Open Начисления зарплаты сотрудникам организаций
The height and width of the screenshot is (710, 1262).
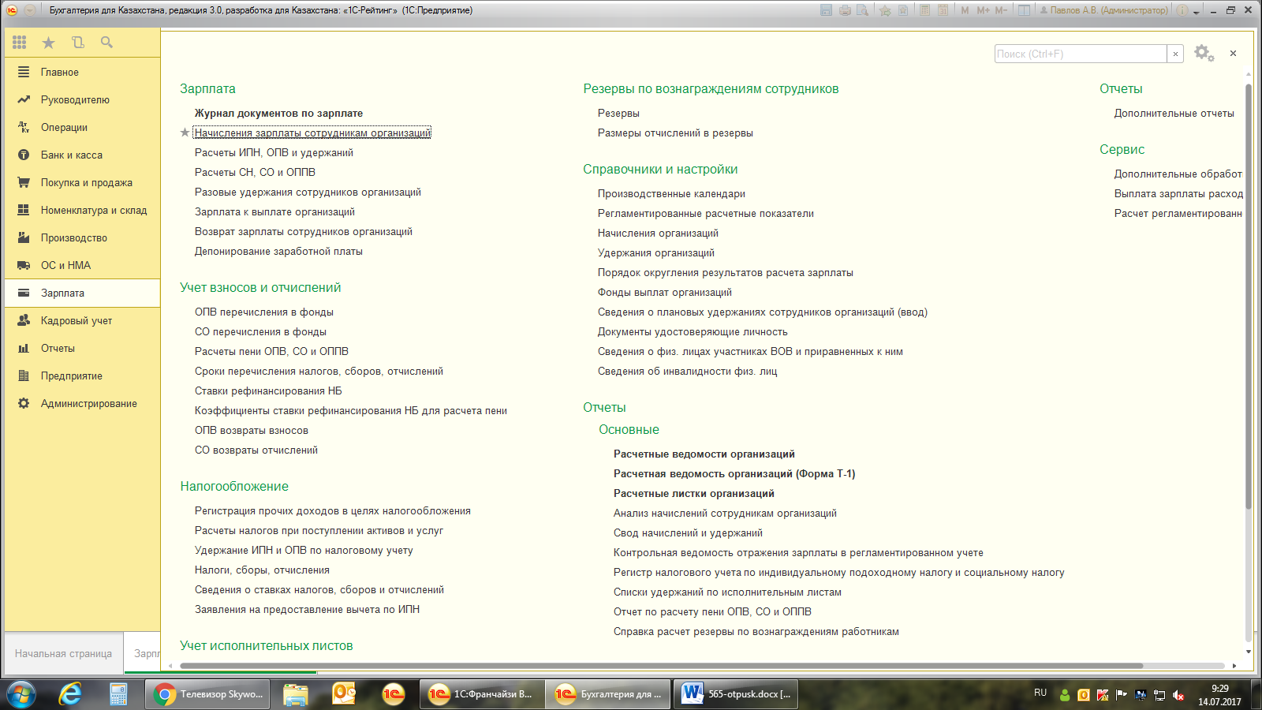click(x=312, y=133)
